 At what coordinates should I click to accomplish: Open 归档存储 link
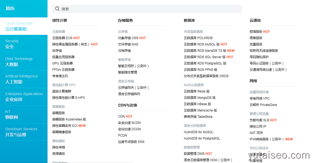point(124,51)
